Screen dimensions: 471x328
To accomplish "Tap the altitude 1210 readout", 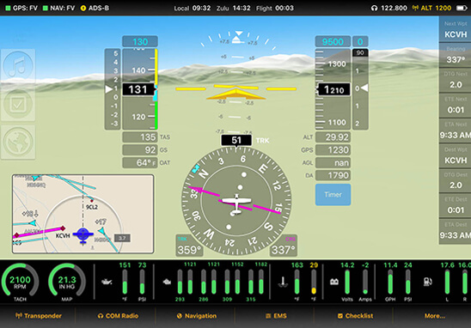I will coord(333,89).
